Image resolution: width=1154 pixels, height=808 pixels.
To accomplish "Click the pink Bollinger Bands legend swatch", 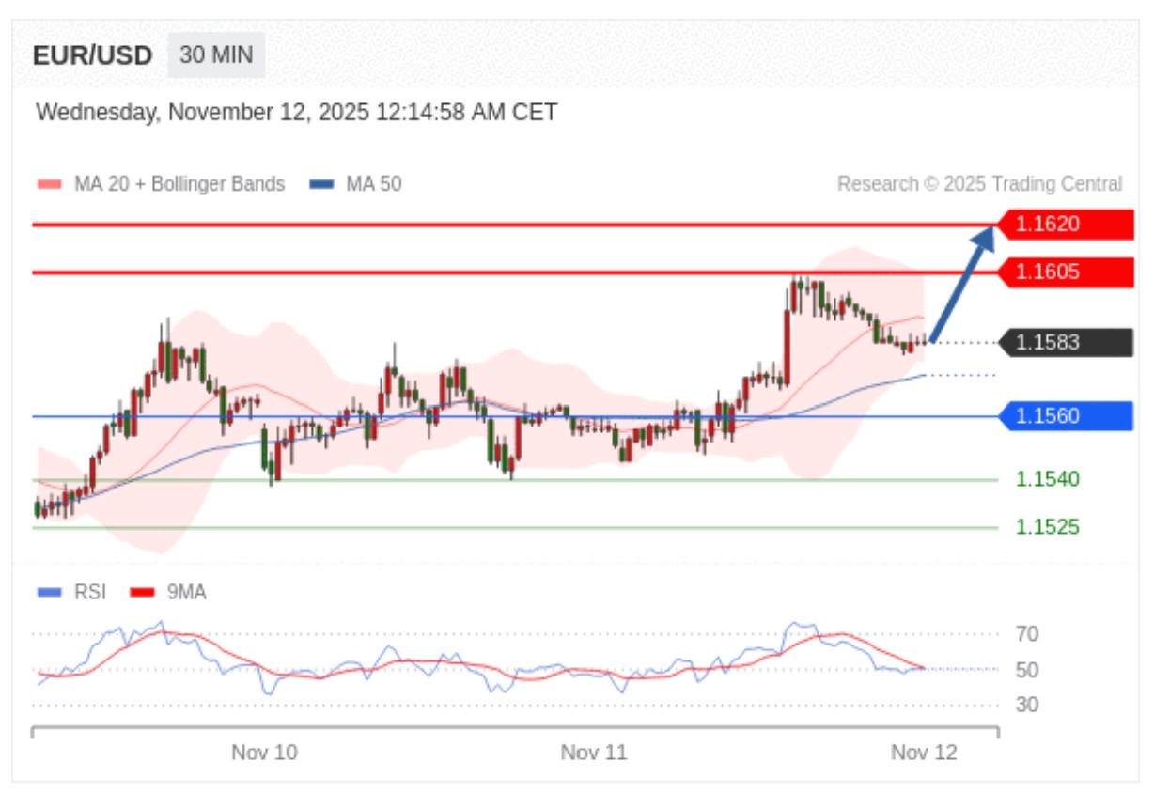I will pyautogui.click(x=49, y=184).
